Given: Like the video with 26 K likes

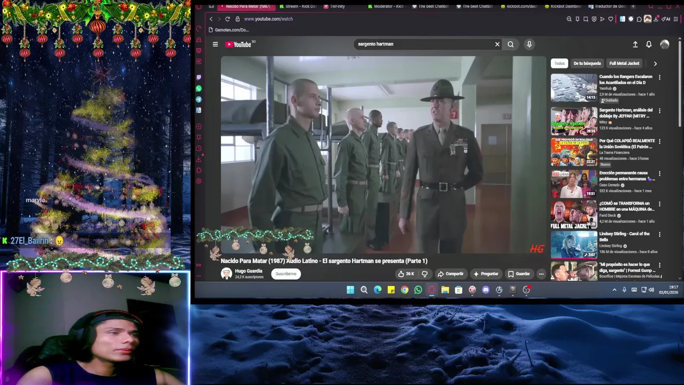Looking at the screenshot, I should coord(406,274).
